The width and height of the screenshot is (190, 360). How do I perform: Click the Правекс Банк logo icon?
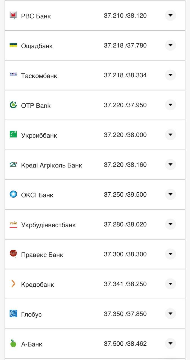[13, 254]
